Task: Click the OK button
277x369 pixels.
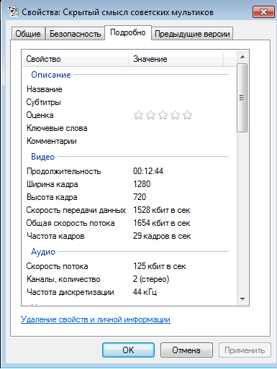Action: point(128,350)
